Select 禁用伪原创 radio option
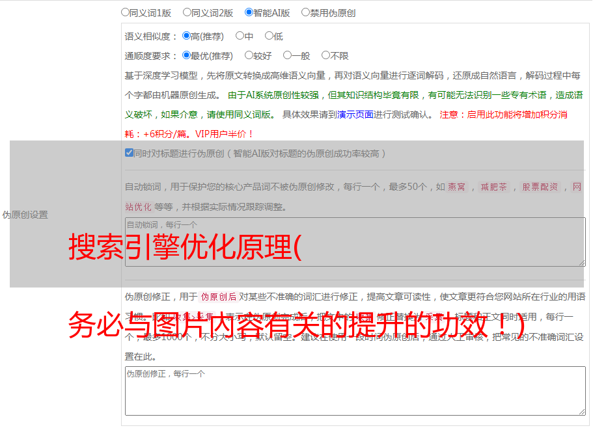This screenshot has width=593, height=428. coord(305,12)
